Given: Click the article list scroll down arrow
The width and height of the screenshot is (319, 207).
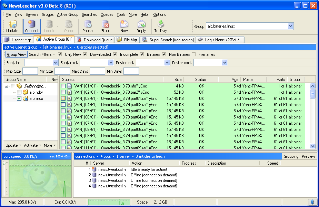Looking at the screenshot, I should pyautogui.click(x=313, y=146).
